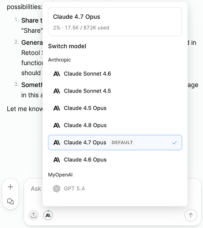This screenshot has width=203, height=228.
Task: Click the upload file icon
Action: click(x=33, y=215)
